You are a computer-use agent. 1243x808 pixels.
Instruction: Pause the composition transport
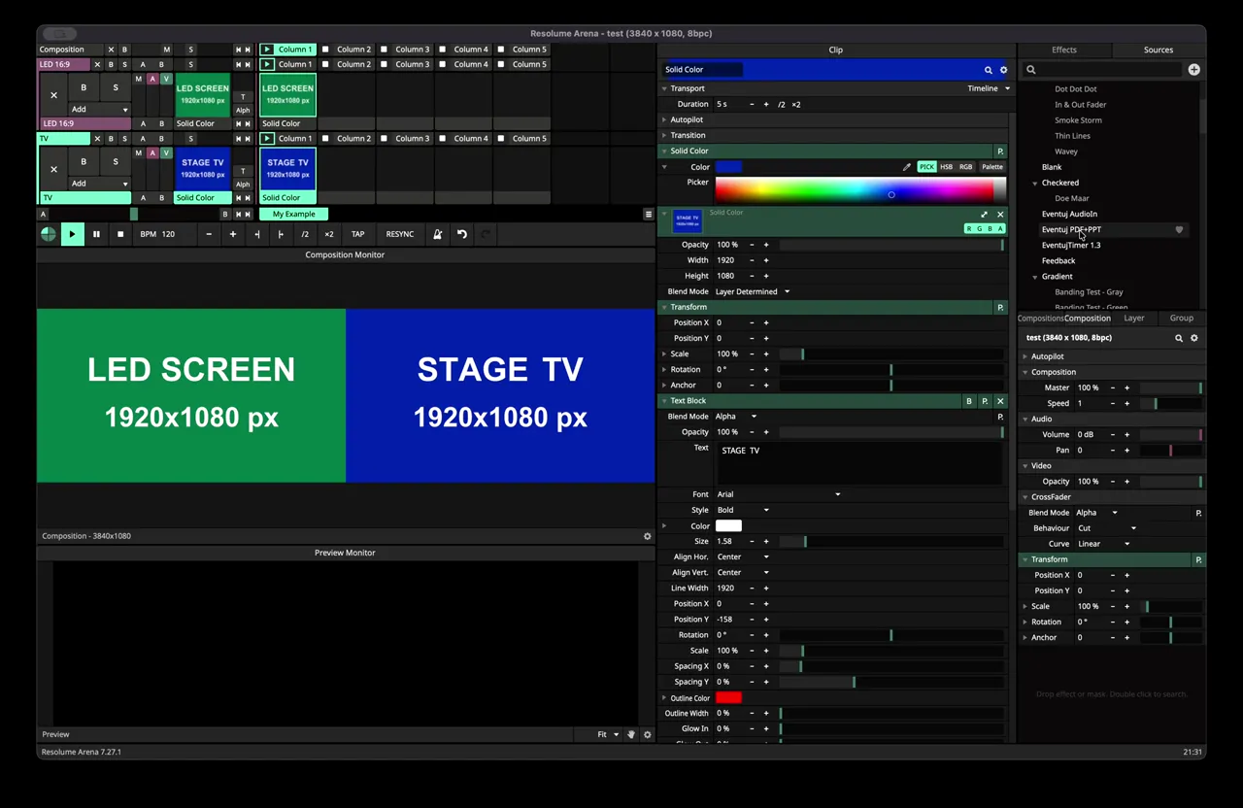pos(96,234)
